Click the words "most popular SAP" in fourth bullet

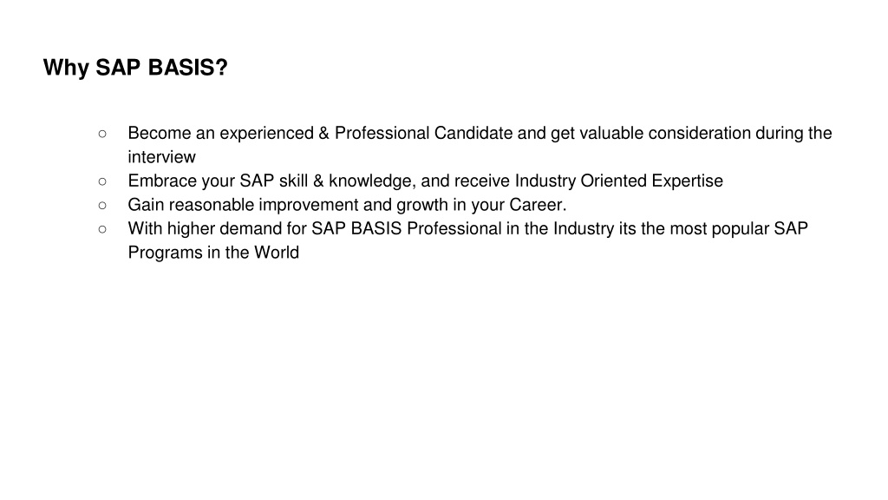point(739,228)
